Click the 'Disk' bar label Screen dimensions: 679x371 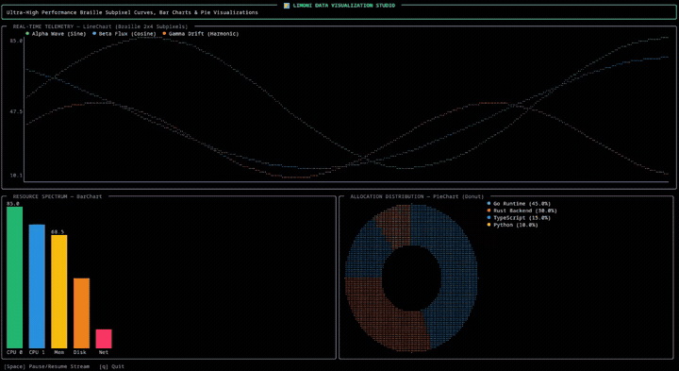tap(79, 352)
